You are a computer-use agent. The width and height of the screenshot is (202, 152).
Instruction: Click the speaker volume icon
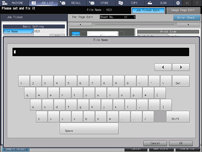pyautogui.click(x=187, y=3)
